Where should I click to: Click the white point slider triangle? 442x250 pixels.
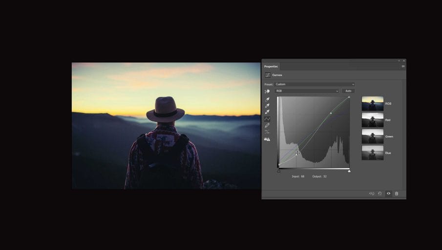click(349, 171)
